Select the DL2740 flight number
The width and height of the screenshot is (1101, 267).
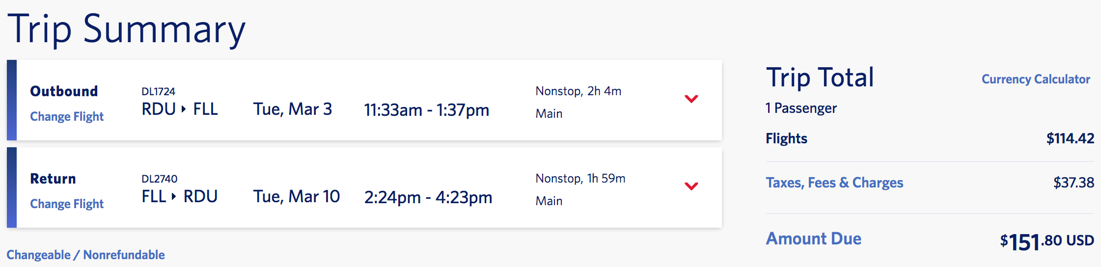[x=159, y=179]
